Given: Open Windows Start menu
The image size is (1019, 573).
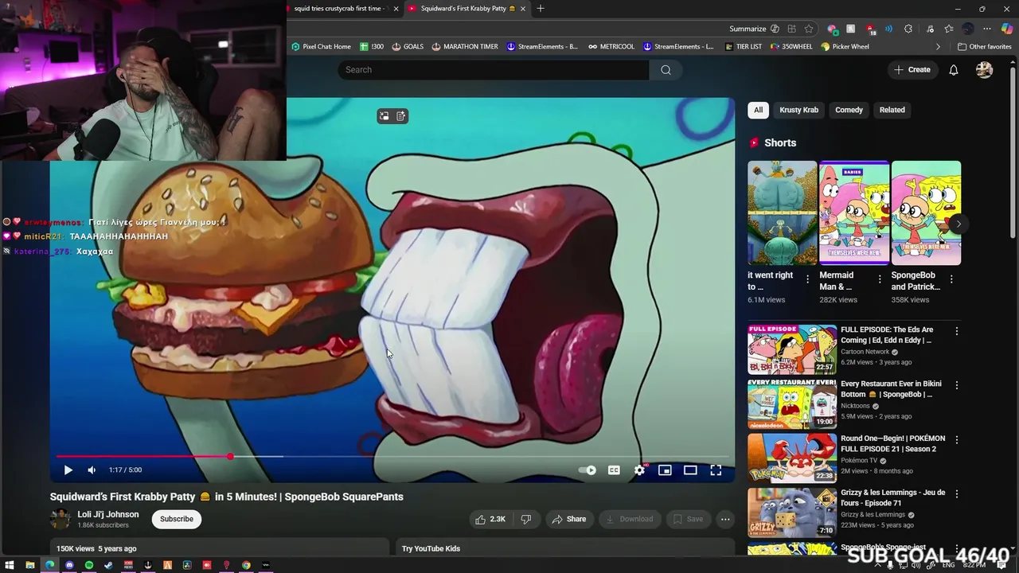Looking at the screenshot, I should coord(10,565).
